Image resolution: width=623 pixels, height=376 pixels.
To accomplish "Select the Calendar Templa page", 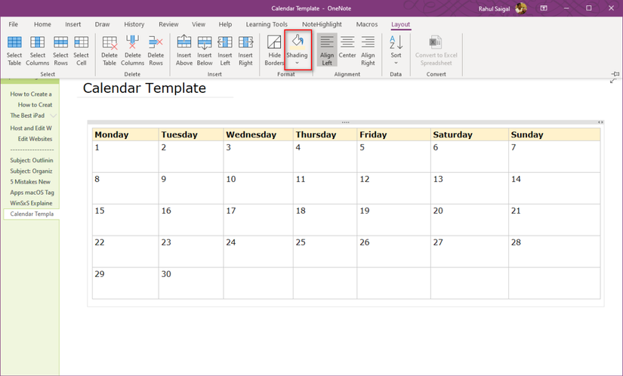I will click(32, 214).
